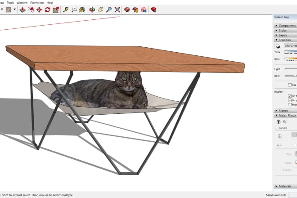This screenshot has width=297, height=198.
Task: Click the New Matched Photo plus icon
Action: click(279, 122)
